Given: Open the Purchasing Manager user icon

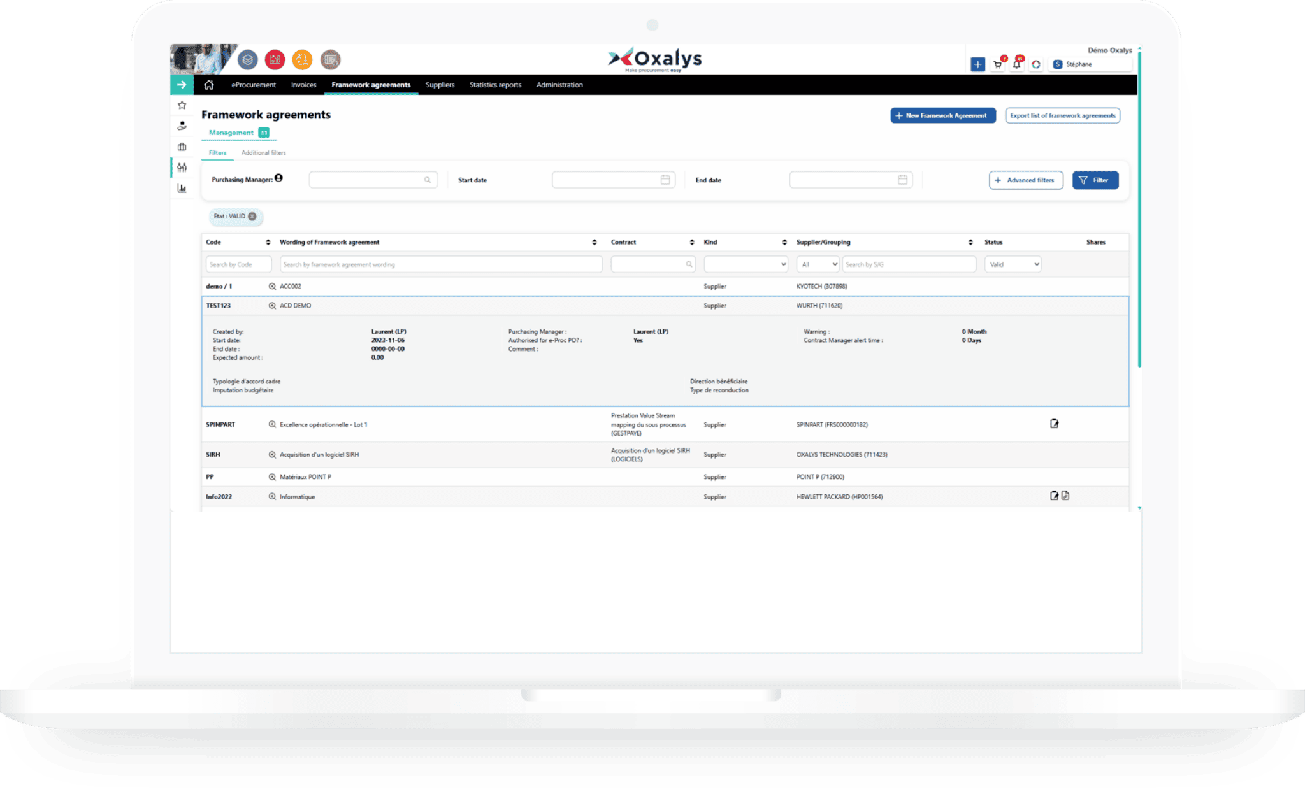Looking at the screenshot, I should 280,178.
